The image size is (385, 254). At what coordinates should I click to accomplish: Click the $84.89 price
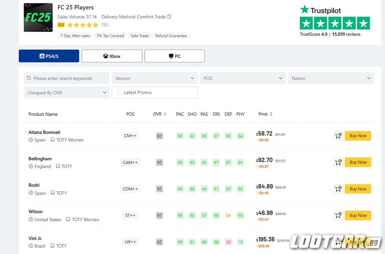pos(264,187)
